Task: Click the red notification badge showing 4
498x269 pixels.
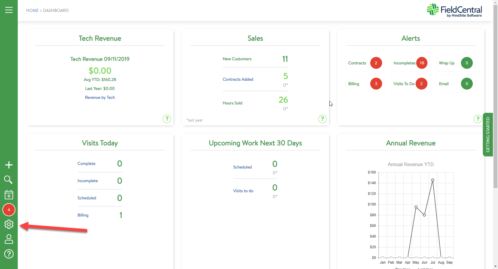Action: pos(9,210)
